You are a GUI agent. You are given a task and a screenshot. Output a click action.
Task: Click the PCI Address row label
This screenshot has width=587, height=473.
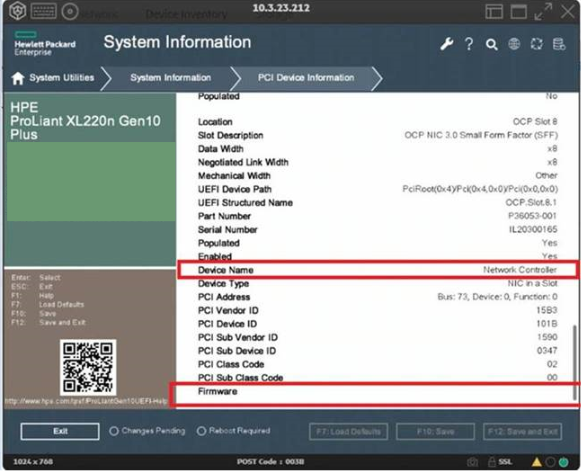pyautogui.click(x=224, y=298)
